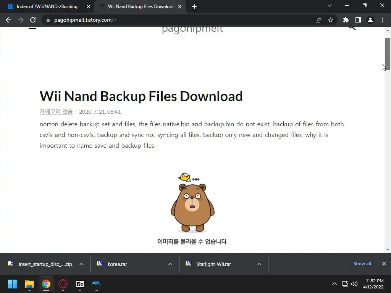Screen dimensions: 391x293
Task: Go back using the browser back arrow
Action: pos(8,20)
